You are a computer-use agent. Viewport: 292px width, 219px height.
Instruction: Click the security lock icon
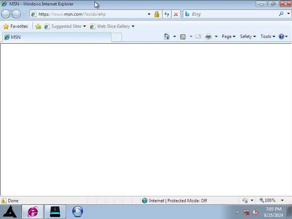pyautogui.click(x=157, y=14)
